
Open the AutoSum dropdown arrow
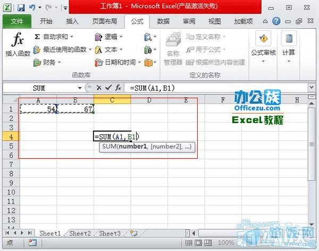click(x=72, y=37)
